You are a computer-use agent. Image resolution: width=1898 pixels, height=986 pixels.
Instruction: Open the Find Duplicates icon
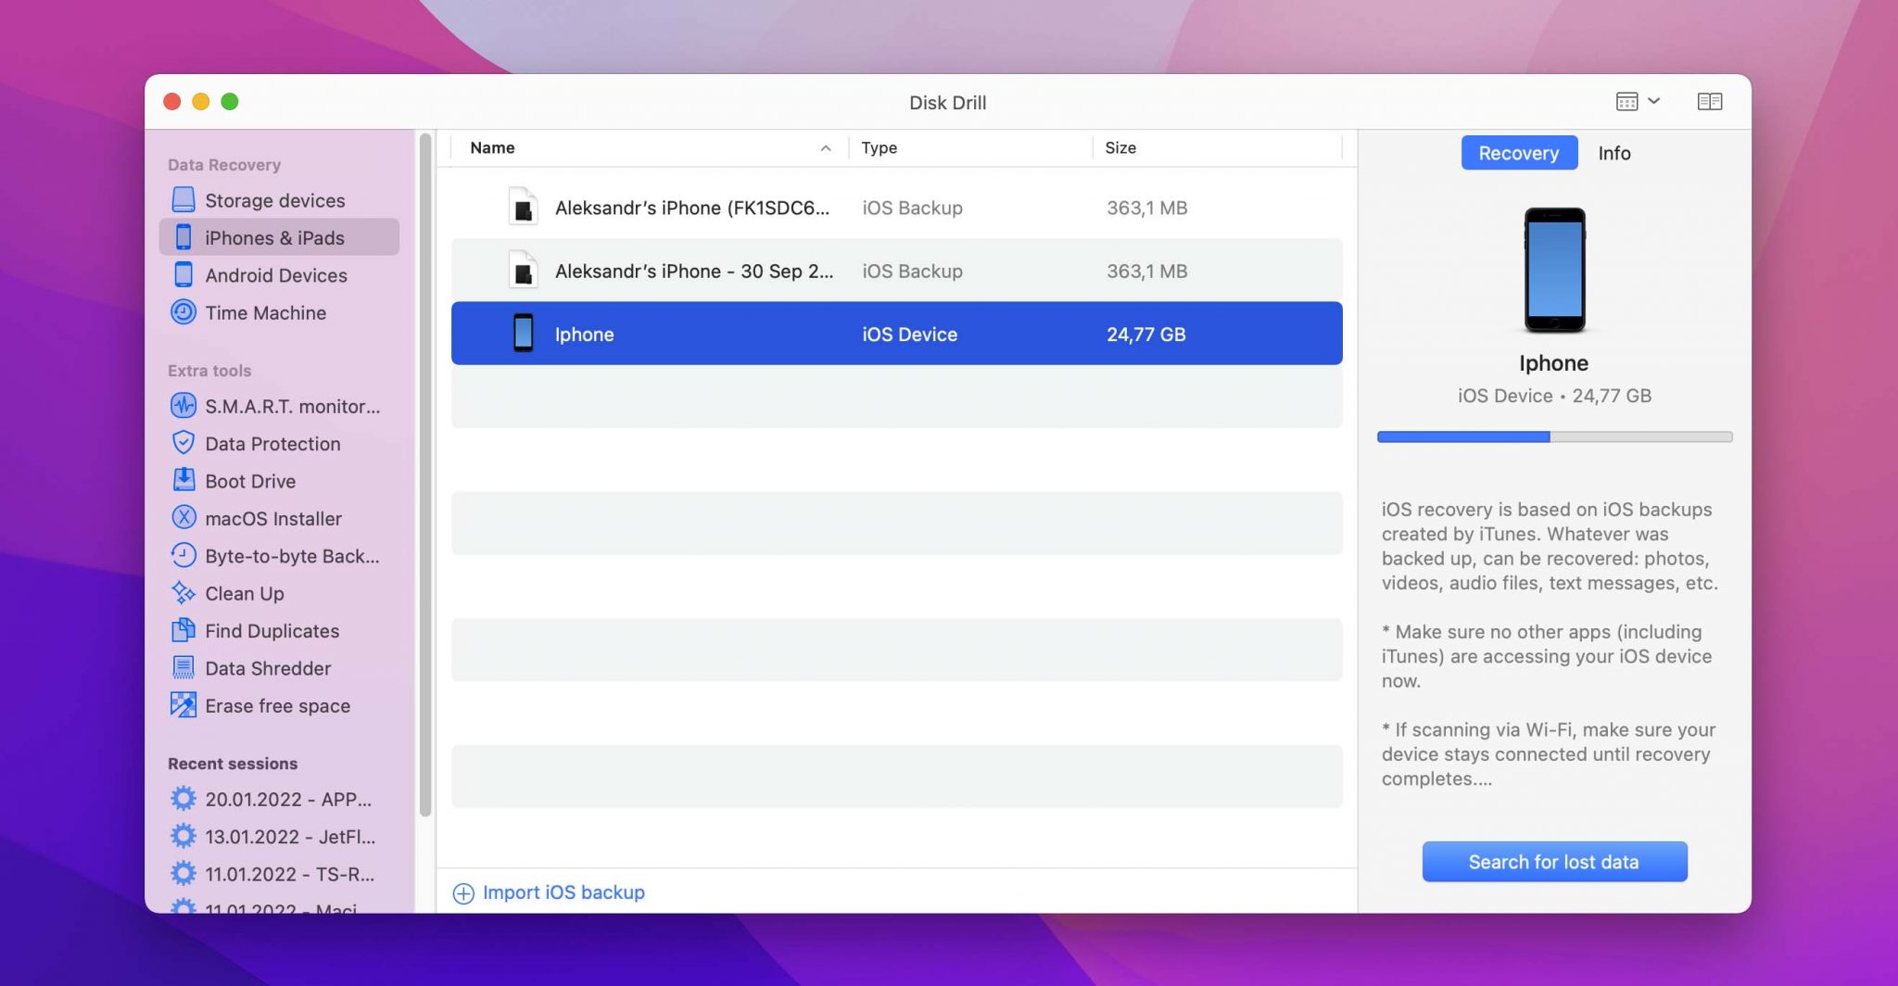(183, 630)
